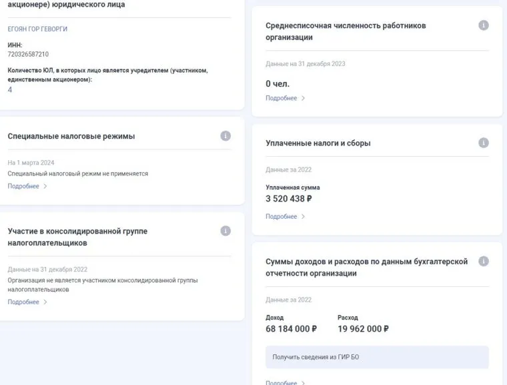Viewport: 507px width, 385px height.
Task: Click the Специальные налоговые режимы card heading
Action: [71, 136]
